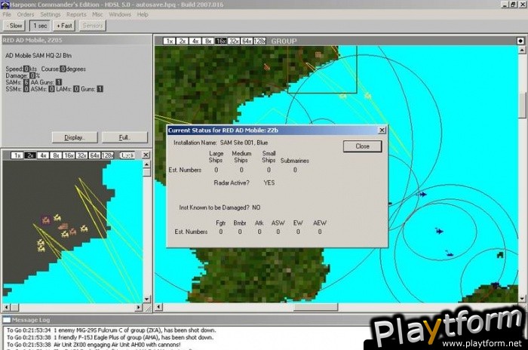The height and width of the screenshot is (350, 528).
Task: Click the 'Radar Active?' YES value
Action: click(x=269, y=183)
